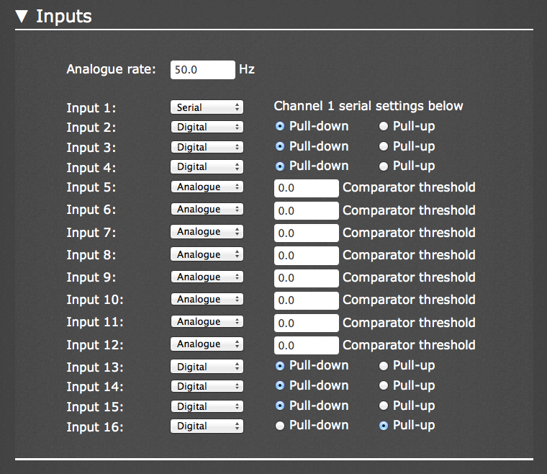
Task: Open the Input 1 Serial dropdown
Action: point(207,107)
